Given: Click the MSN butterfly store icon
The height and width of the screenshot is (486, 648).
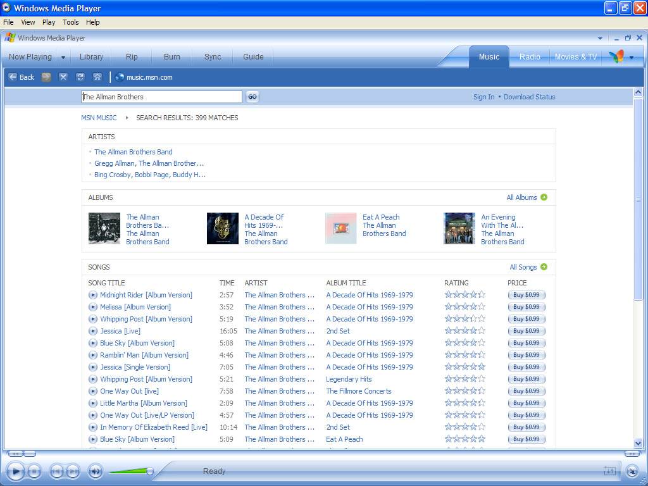Looking at the screenshot, I should [x=616, y=56].
